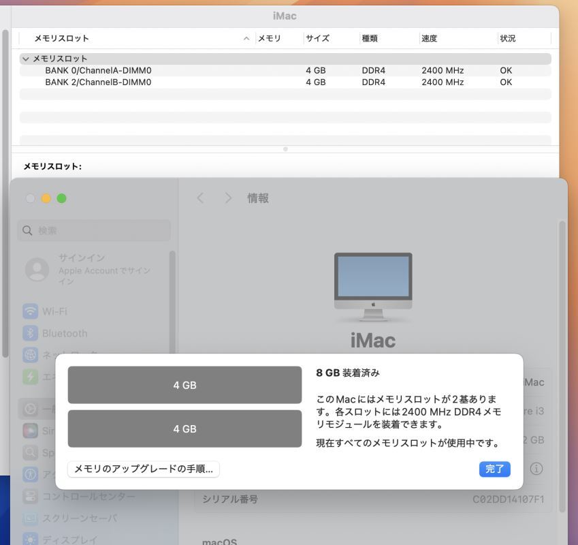Select BANK 0/ChannelA-DIMM0 row

(x=285, y=70)
